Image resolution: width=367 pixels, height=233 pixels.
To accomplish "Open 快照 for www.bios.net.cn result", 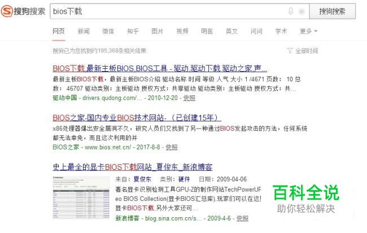I will coord(172,147).
